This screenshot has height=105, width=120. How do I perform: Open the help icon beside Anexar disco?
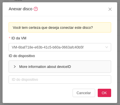[x=36, y=9]
